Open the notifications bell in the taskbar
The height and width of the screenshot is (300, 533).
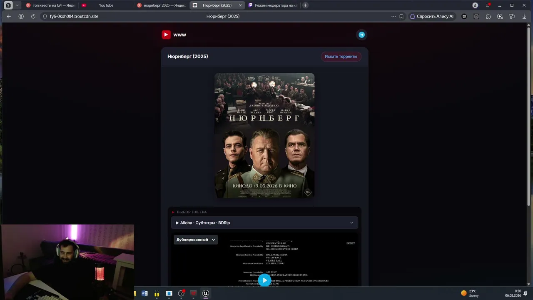click(526, 293)
